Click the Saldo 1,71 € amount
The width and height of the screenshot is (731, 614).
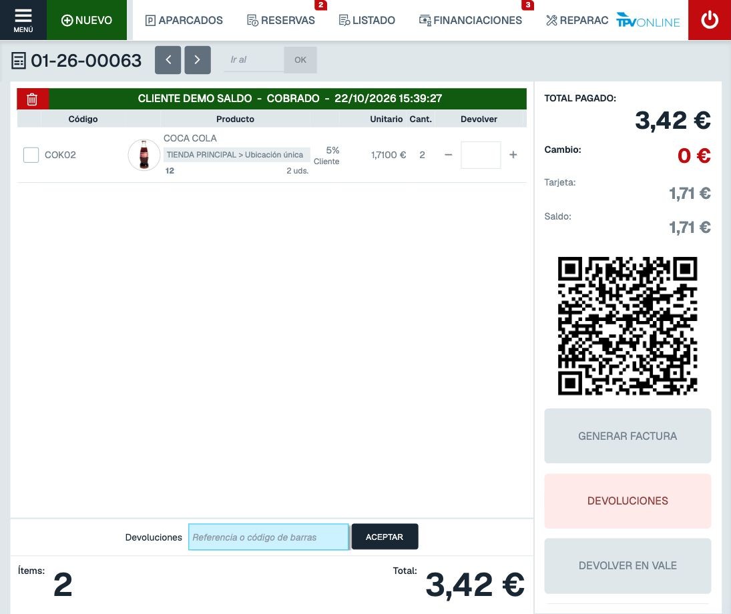pos(690,227)
